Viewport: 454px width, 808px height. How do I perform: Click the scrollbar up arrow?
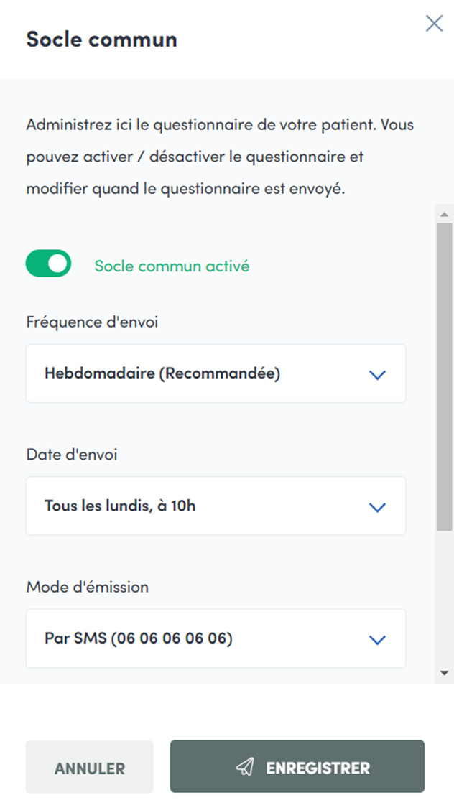tap(444, 214)
